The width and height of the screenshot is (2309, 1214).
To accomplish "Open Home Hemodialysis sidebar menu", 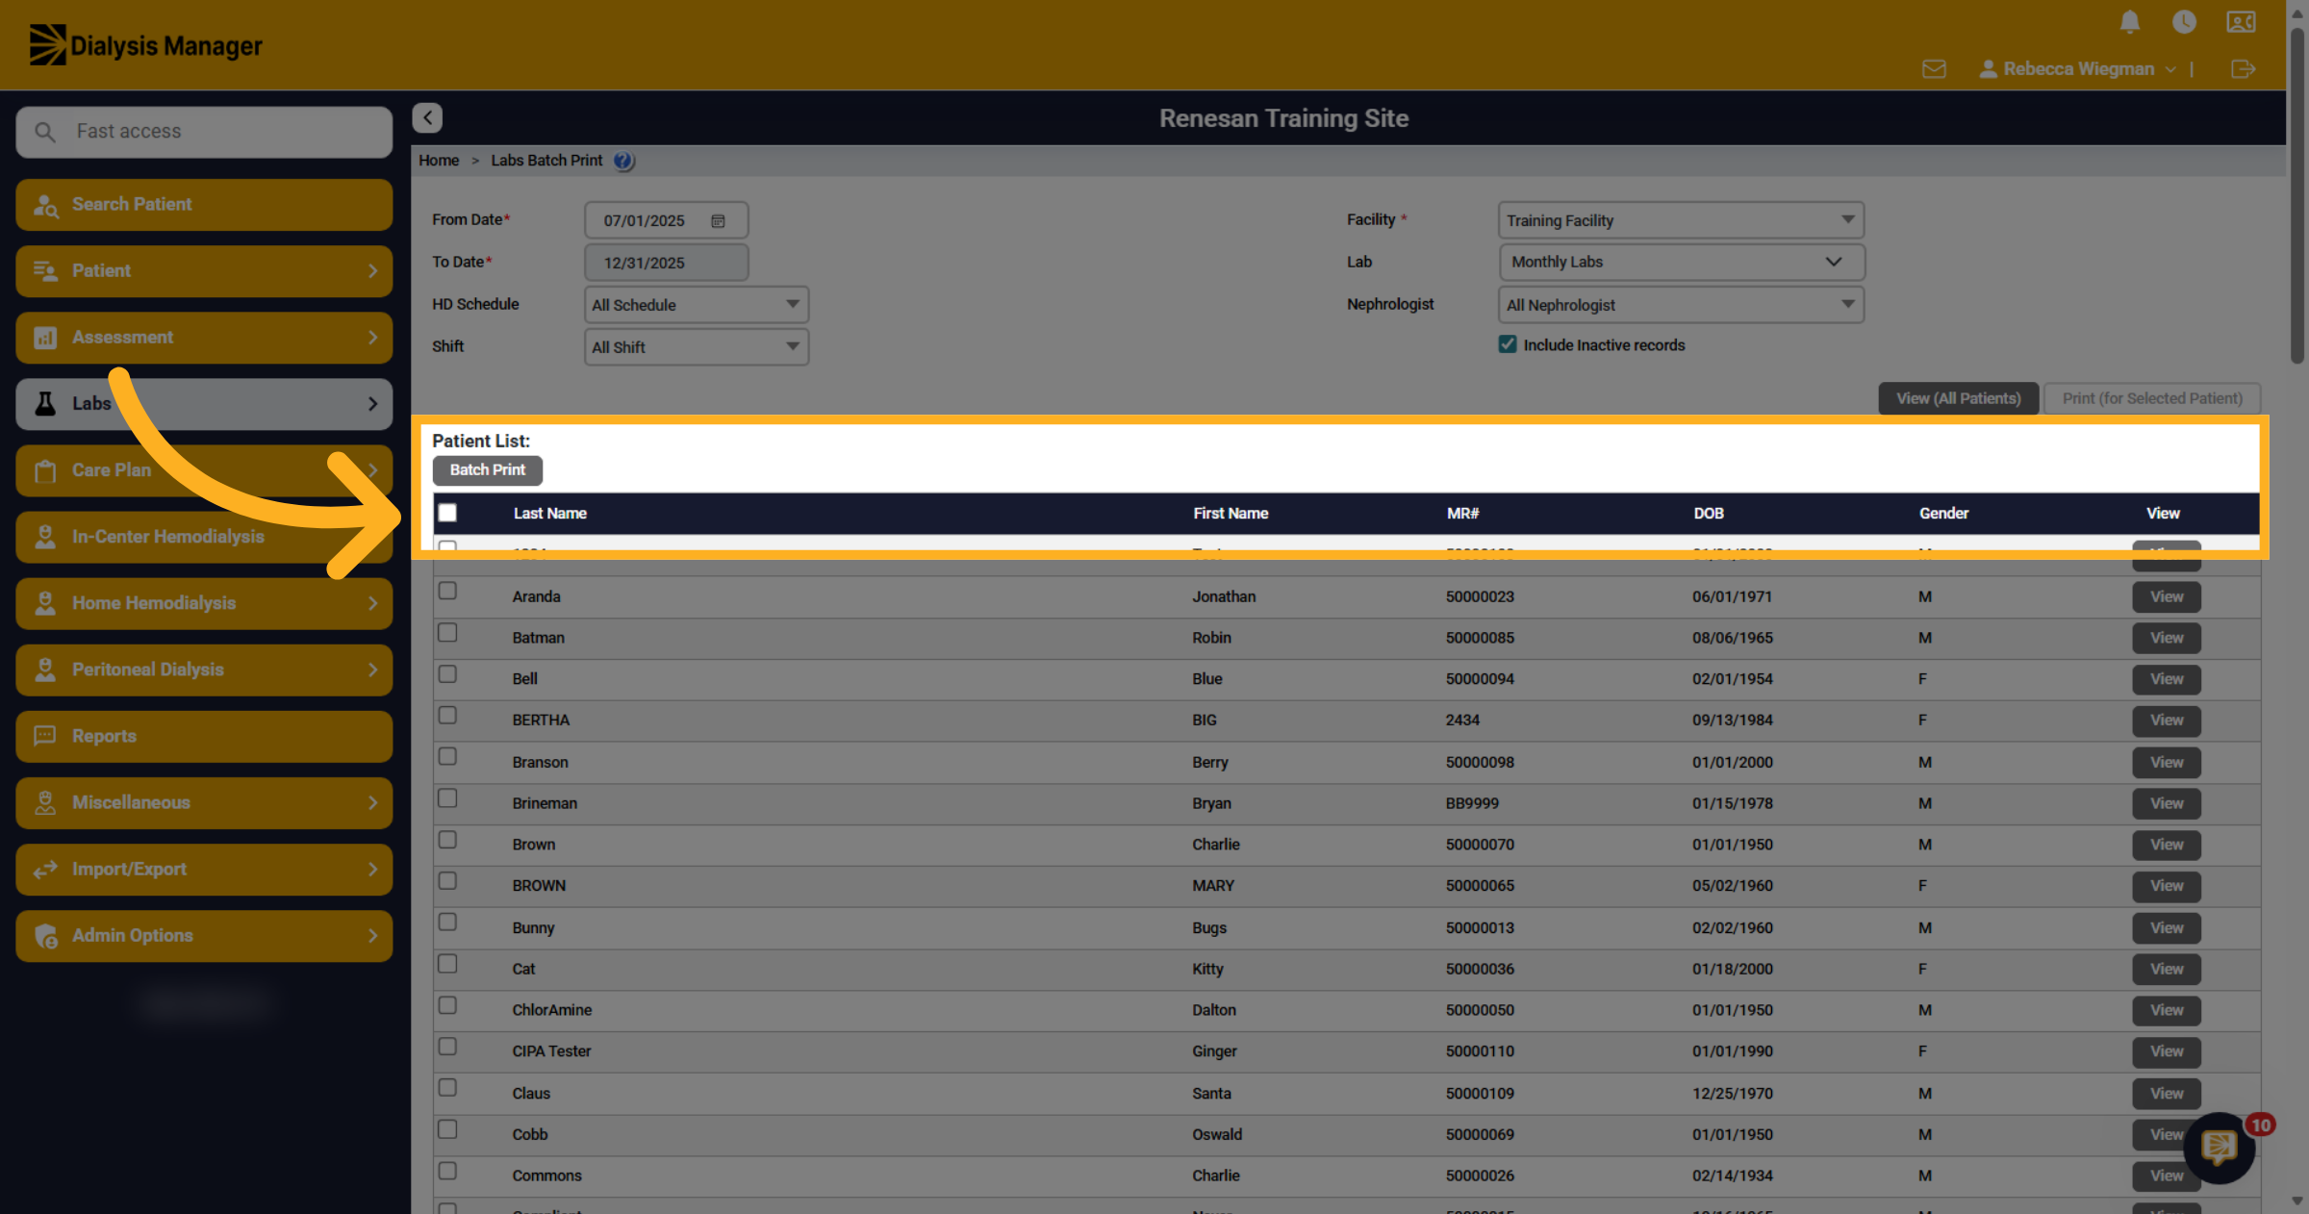I will tap(204, 603).
